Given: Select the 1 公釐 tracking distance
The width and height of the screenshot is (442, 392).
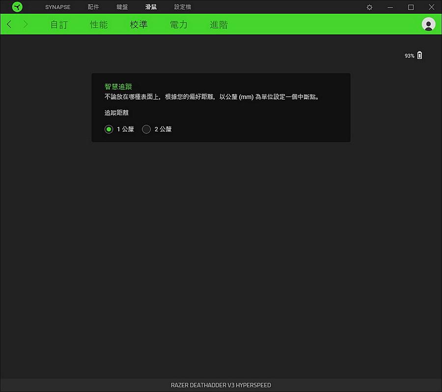Looking at the screenshot, I should tap(109, 129).
